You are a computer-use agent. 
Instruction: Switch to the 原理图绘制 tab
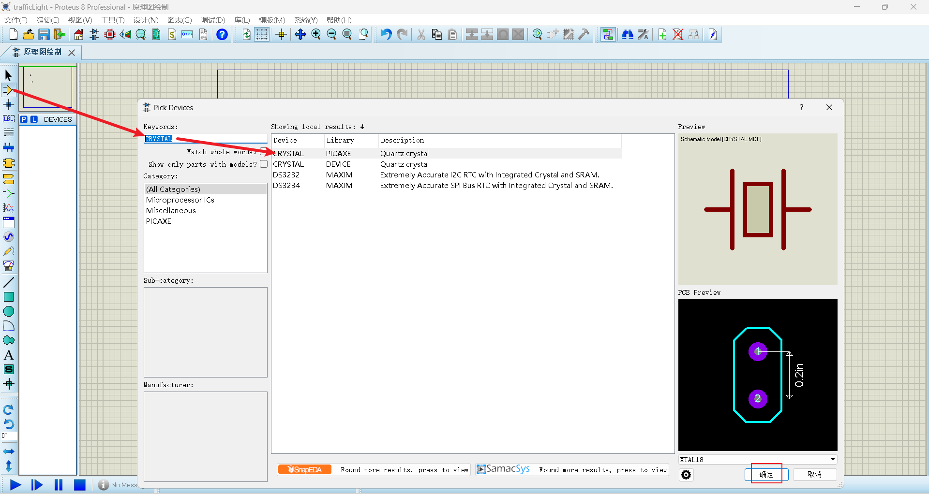tap(43, 52)
